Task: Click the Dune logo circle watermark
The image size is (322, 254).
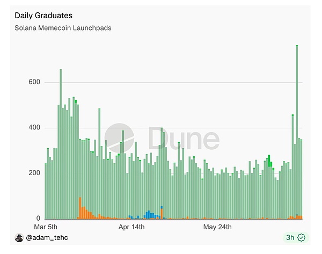Action: (119, 138)
